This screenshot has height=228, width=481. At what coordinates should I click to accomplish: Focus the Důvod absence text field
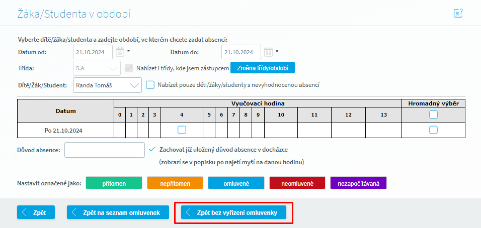point(105,150)
